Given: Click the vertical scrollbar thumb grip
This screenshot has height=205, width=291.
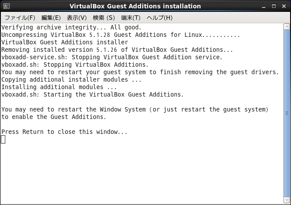Looking at the screenshot, I should pyautogui.click(x=287, y=113).
